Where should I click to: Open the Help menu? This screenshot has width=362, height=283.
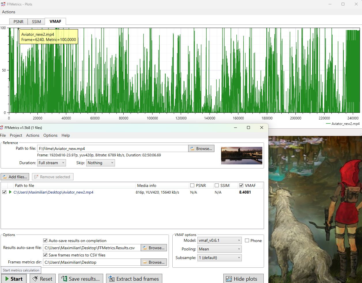click(65, 135)
